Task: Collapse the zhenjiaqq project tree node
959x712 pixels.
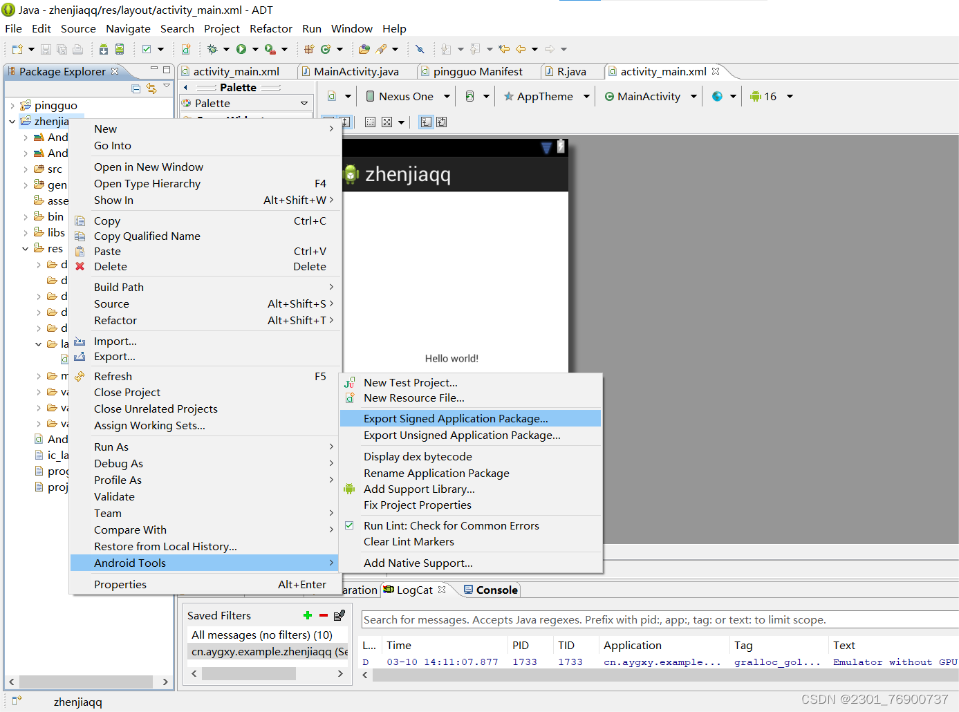Action: [12, 122]
